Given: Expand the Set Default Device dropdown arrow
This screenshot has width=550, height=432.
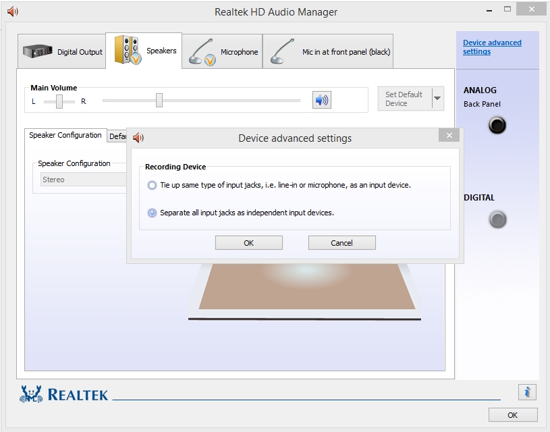Looking at the screenshot, I should (437, 99).
